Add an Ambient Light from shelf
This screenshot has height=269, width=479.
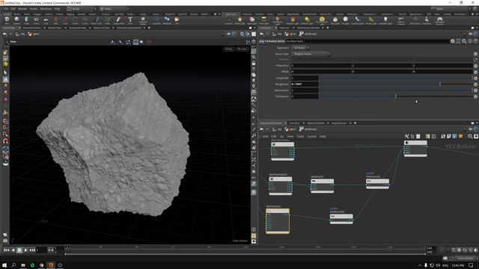[x=385, y=20]
